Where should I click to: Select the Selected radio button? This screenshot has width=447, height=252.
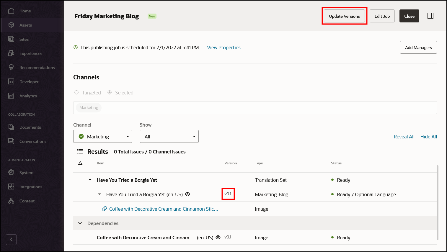click(110, 92)
